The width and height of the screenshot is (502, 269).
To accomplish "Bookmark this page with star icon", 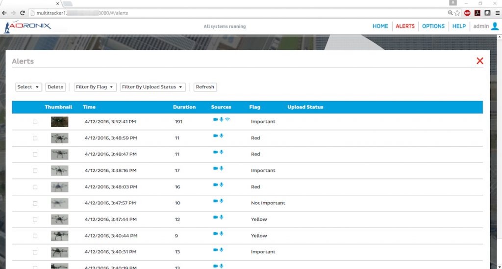I will click(457, 13).
